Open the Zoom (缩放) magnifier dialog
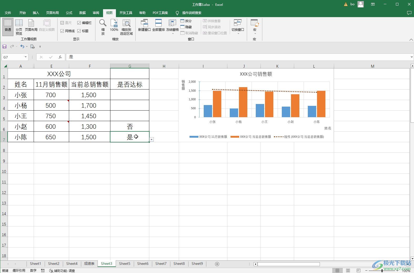Image resolution: width=414 pixels, height=273 pixels. (103, 27)
